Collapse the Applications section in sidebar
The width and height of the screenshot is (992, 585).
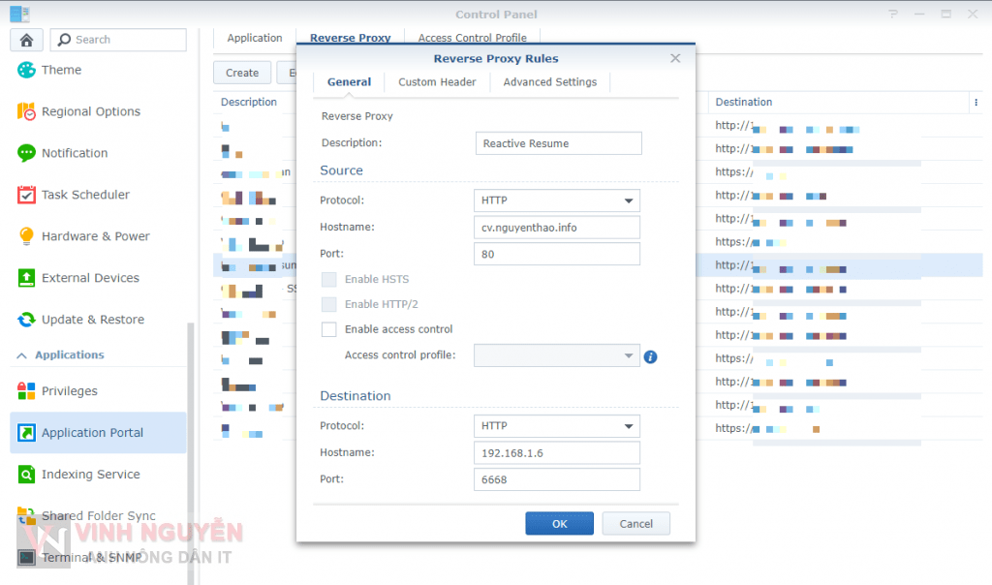(x=22, y=355)
